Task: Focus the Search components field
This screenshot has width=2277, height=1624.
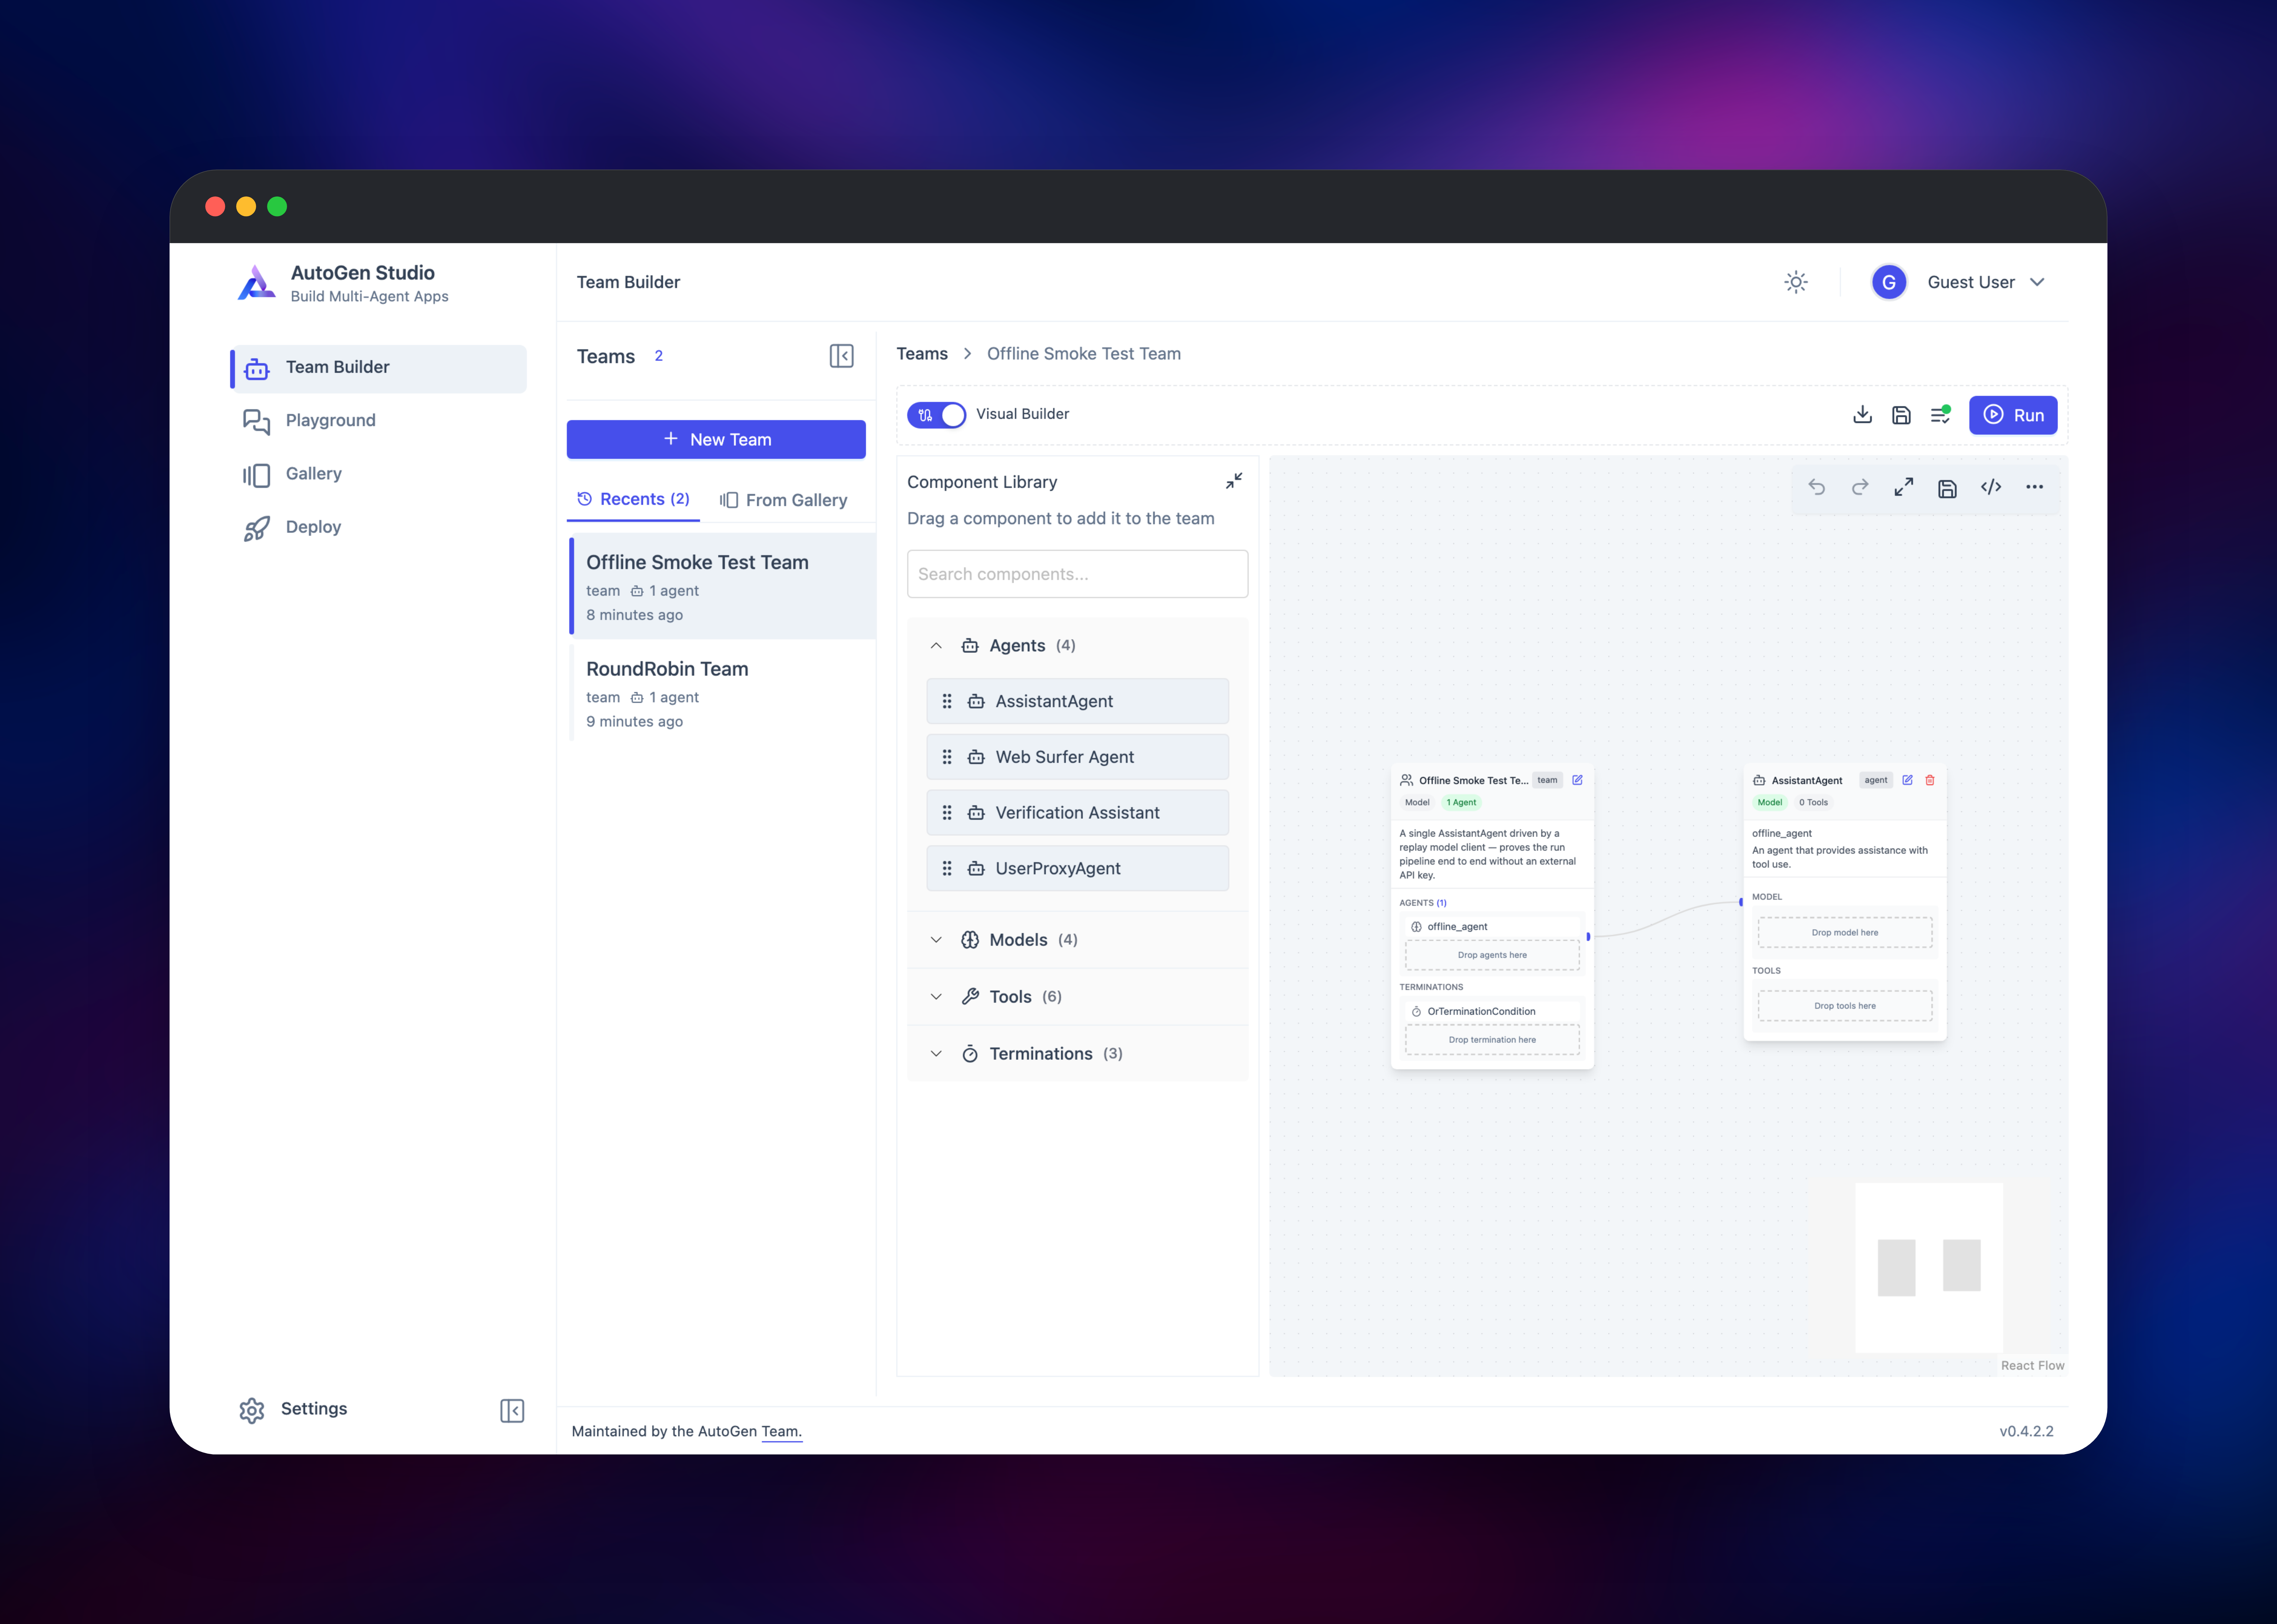Action: click(x=1077, y=574)
